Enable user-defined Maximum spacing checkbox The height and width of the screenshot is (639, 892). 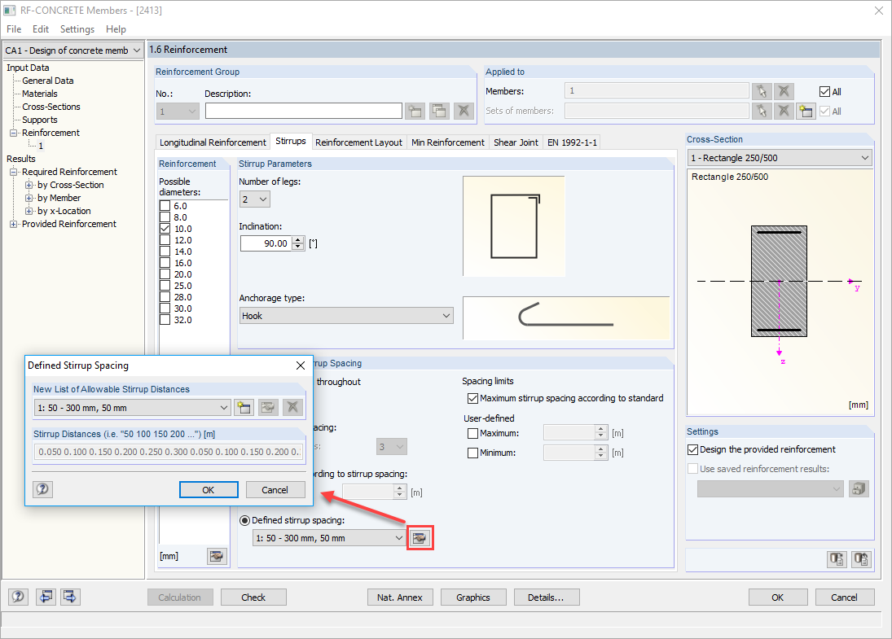[472, 433]
